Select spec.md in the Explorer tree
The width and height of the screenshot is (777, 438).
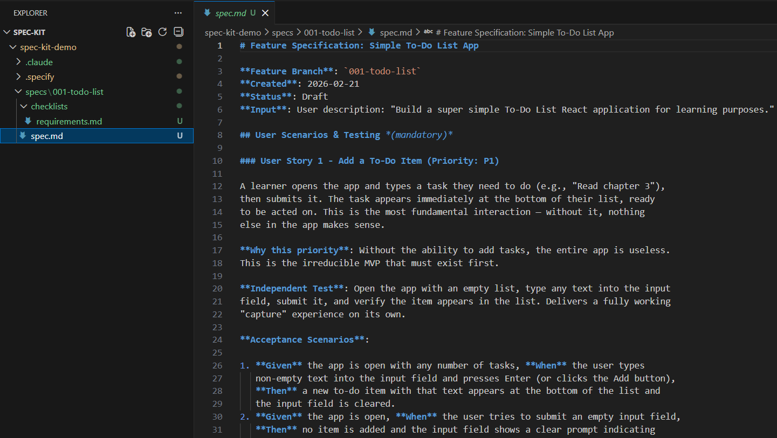pos(47,136)
